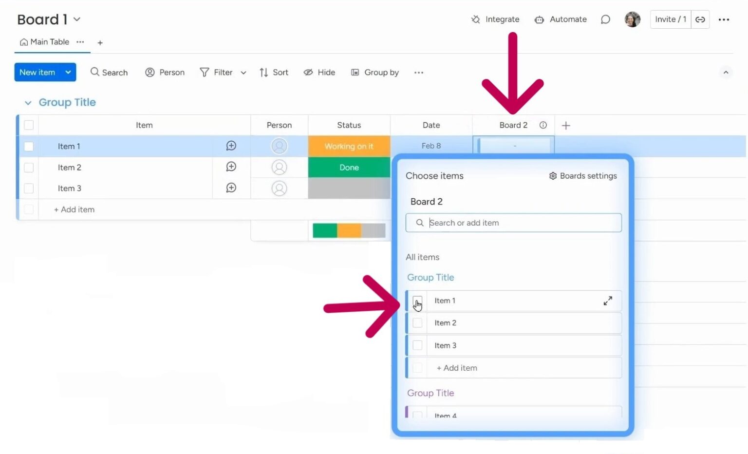Open the board options ellipsis menu
Image resolution: width=748 pixels, height=454 pixels.
click(724, 19)
